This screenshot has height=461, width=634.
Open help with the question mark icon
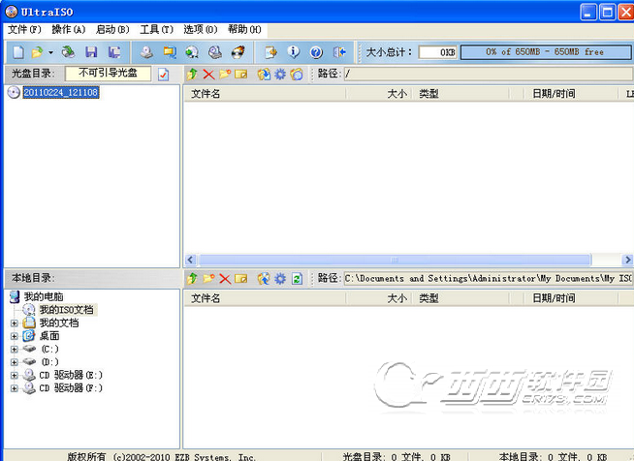tap(316, 52)
